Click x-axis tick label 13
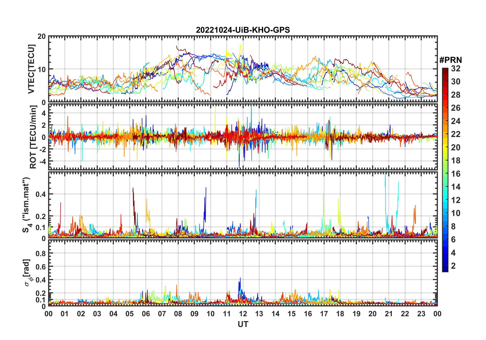The width and height of the screenshot is (486, 340). click(x=259, y=314)
